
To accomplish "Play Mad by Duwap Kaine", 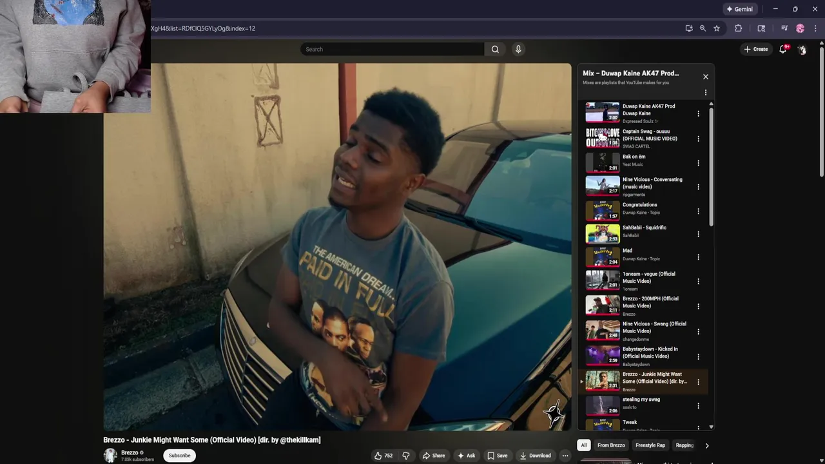I will (x=602, y=256).
